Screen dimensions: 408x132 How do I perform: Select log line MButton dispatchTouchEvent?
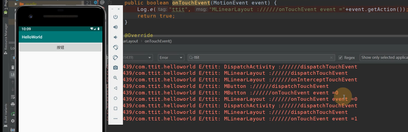[x=225, y=86]
